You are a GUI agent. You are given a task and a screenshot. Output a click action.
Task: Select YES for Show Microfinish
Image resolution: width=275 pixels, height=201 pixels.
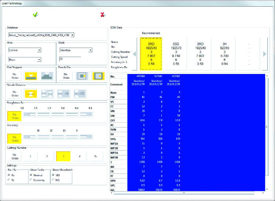pos(53,175)
